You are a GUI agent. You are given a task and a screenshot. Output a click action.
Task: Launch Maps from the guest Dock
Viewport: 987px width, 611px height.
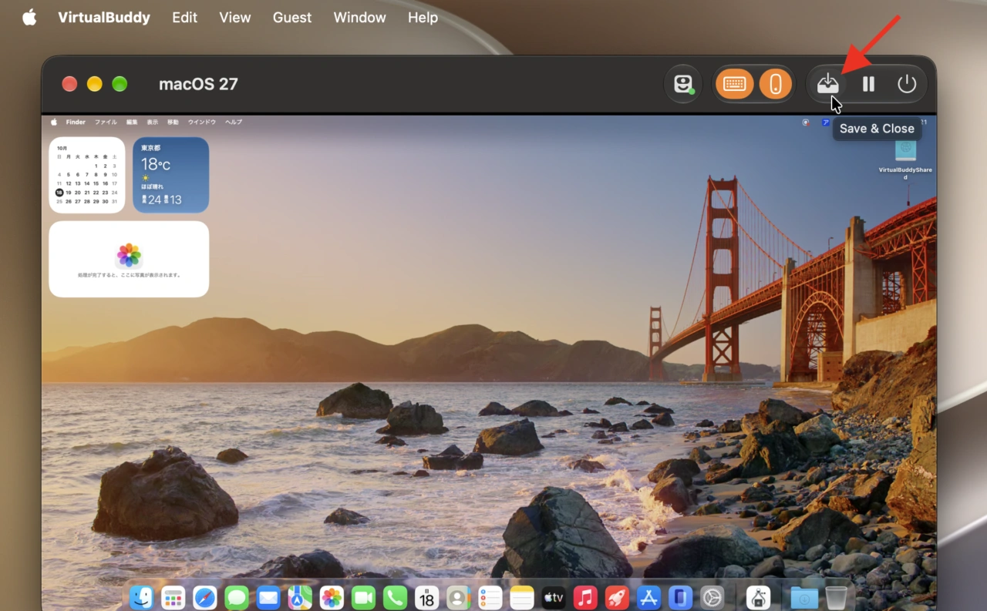pos(300,597)
